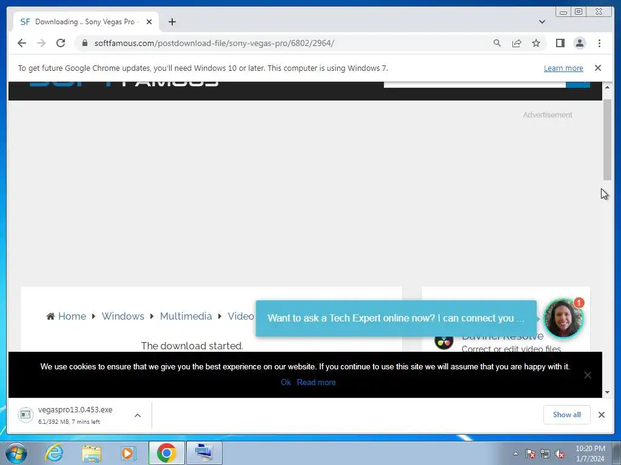Screen dimensions: 621x465
Task: Toggle the Chrome side panel
Action: pos(560,43)
